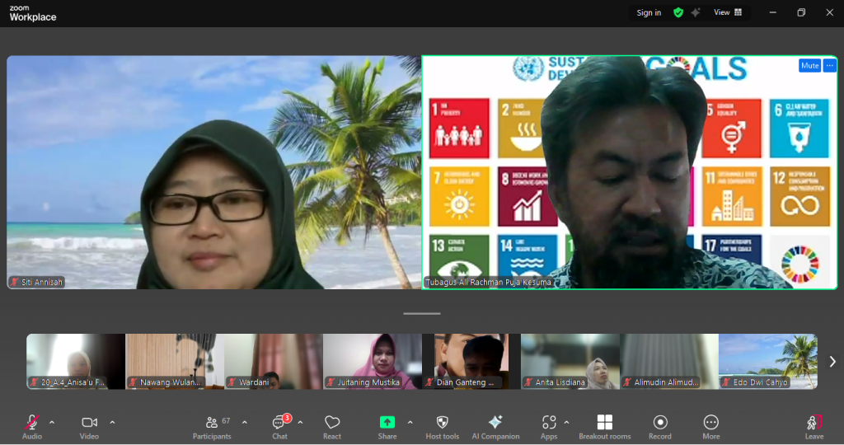Select Juitaning Mustika's video thumbnail

coord(372,361)
